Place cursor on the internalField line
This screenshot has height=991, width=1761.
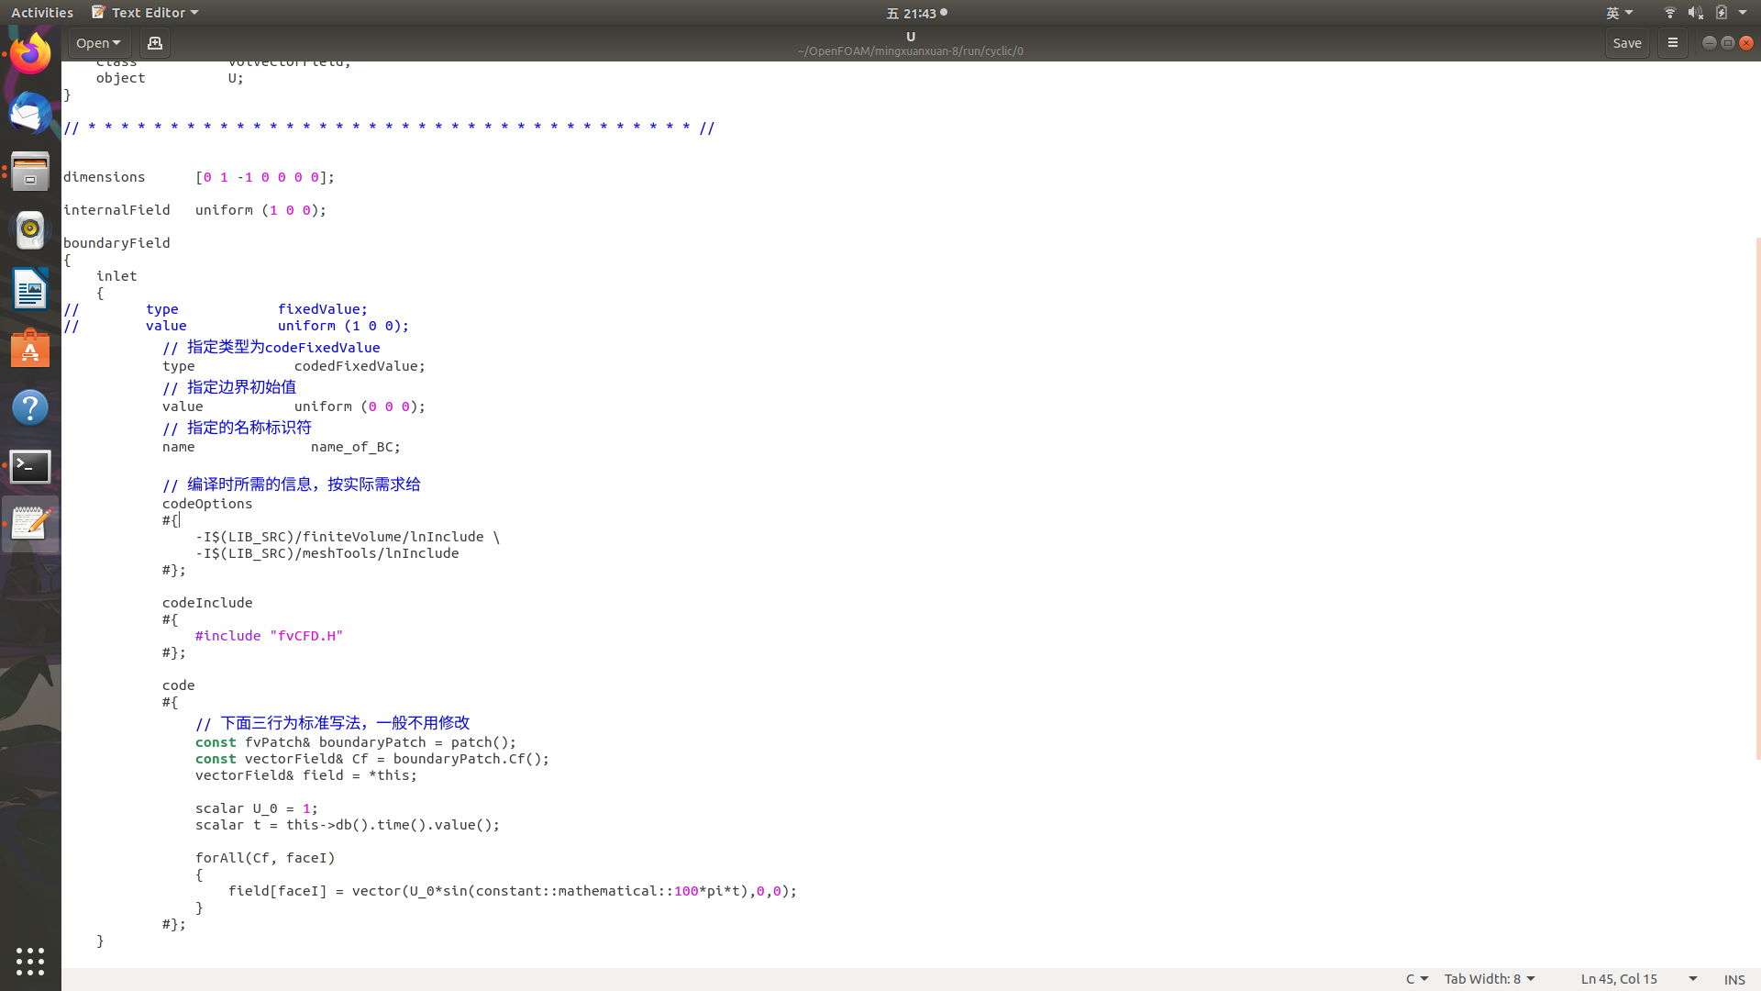point(194,210)
